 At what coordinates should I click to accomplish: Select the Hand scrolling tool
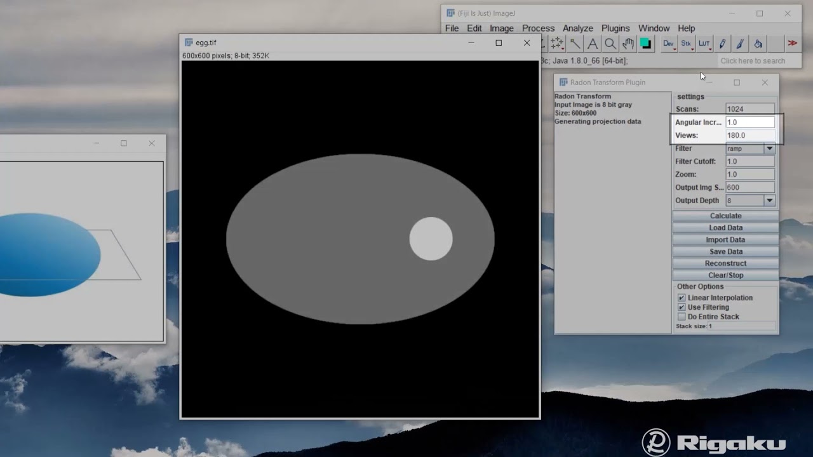coord(628,43)
